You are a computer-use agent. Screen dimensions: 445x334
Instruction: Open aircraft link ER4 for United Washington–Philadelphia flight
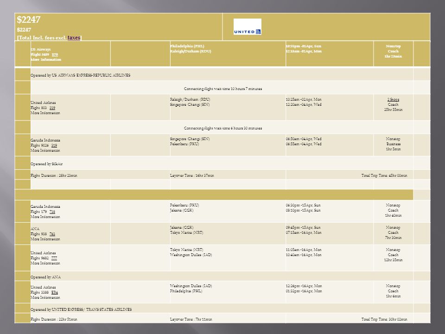coord(55,293)
